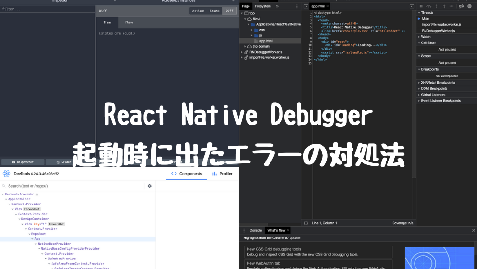Collapse the top tree node

[242, 13]
